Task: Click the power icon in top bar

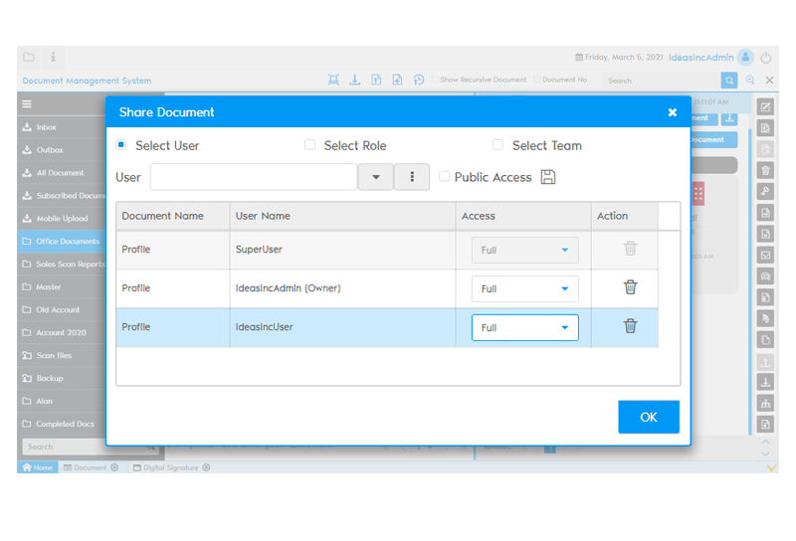Action: (767, 58)
